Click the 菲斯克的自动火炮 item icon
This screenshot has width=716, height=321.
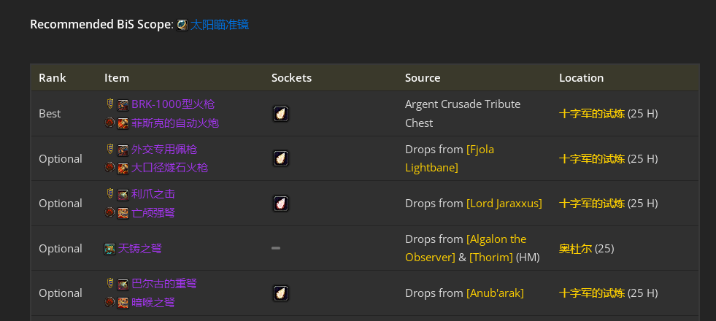point(123,124)
